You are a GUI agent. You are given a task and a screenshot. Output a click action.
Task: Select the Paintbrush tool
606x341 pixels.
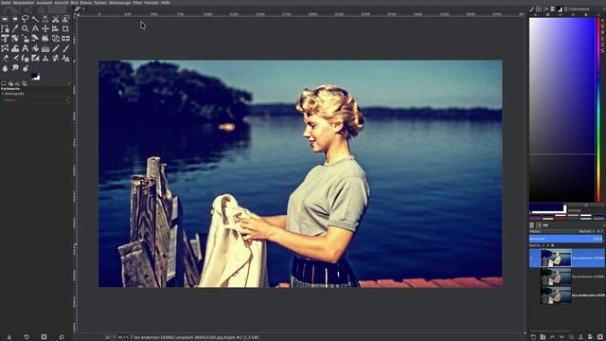65,48
